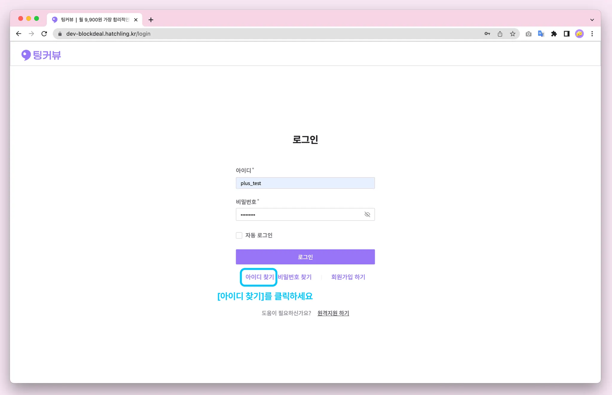
Task: Click the Google Translate extension icon
Action: (541, 34)
